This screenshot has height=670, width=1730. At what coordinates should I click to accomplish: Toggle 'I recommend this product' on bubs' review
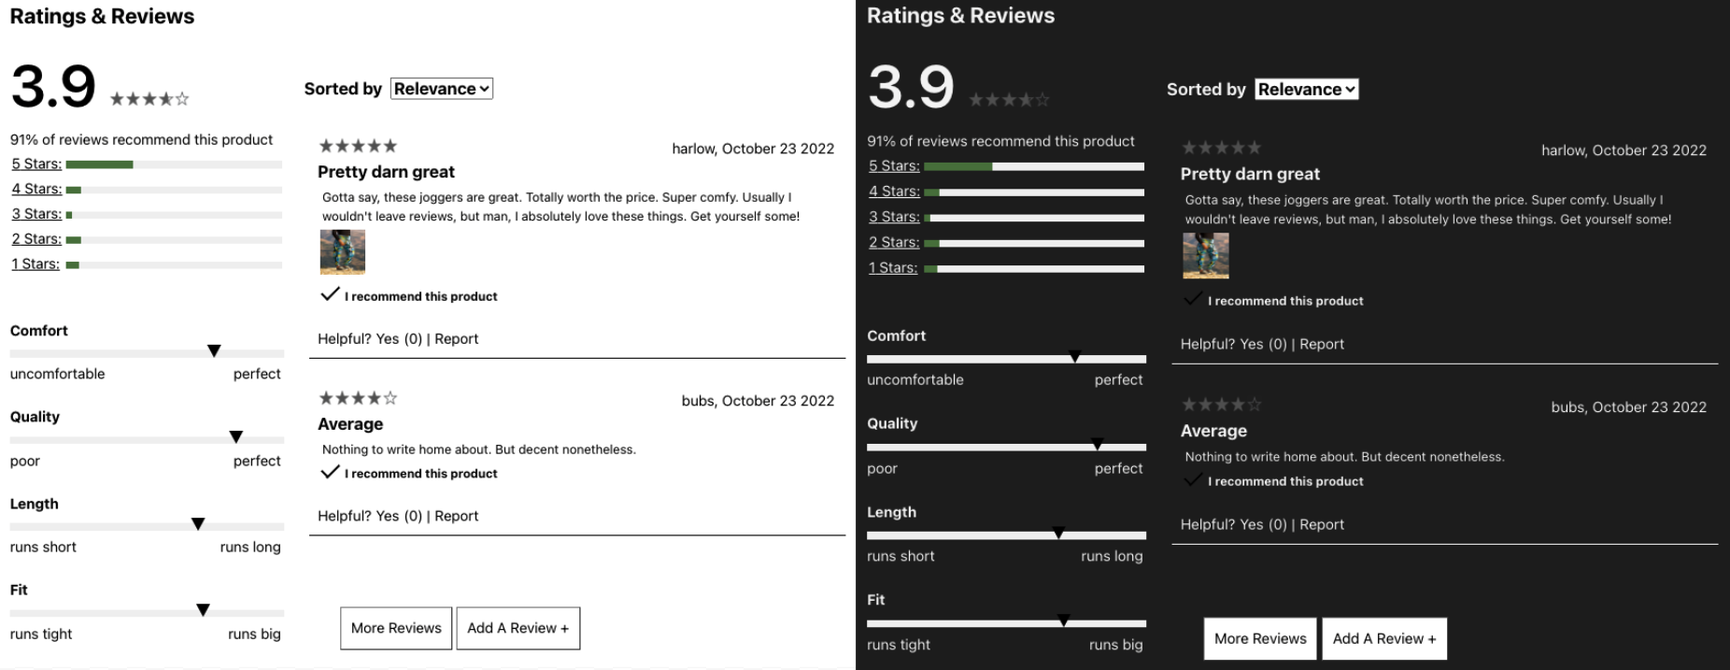coord(408,474)
